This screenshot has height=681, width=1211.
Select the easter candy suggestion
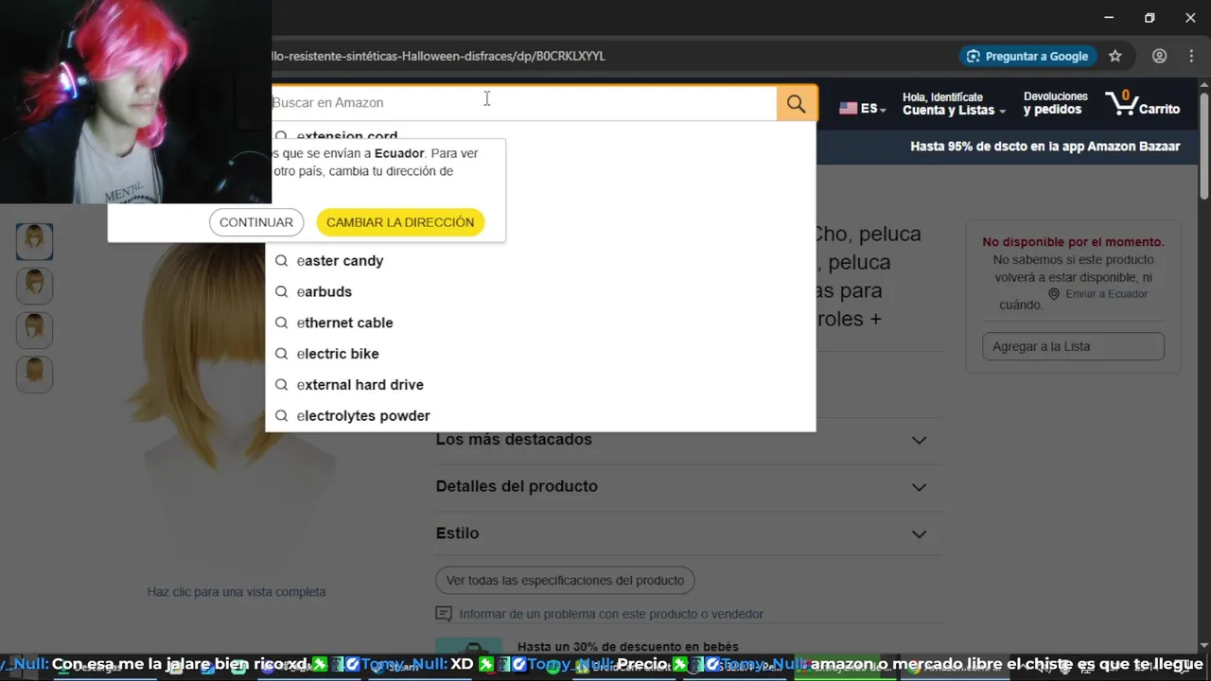pyautogui.click(x=540, y=261)
